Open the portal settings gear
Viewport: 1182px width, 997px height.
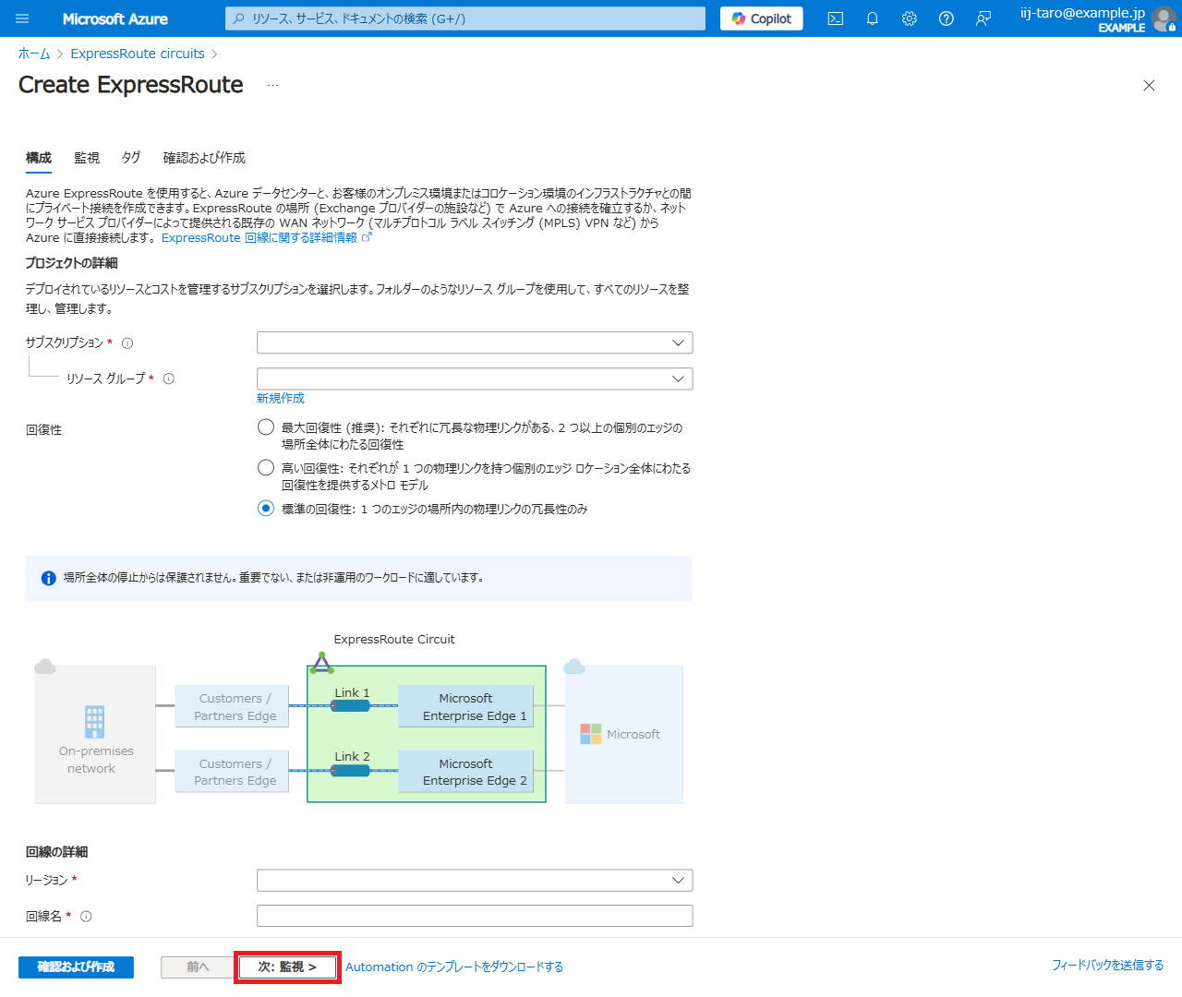click(910, 18)
